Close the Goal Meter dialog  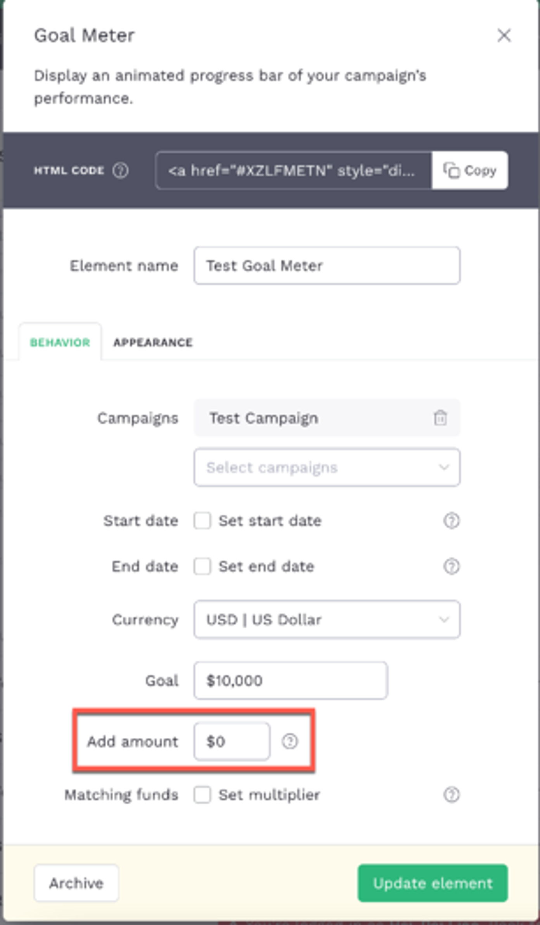[504, 35]
